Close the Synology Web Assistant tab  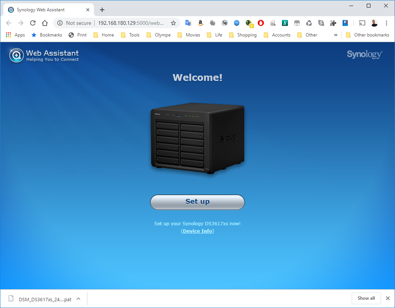pos(88,10)
